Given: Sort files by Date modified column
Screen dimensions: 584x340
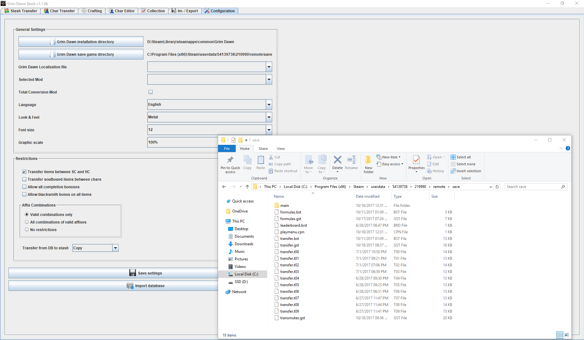Looking at the screenshot, I should 368,196.
